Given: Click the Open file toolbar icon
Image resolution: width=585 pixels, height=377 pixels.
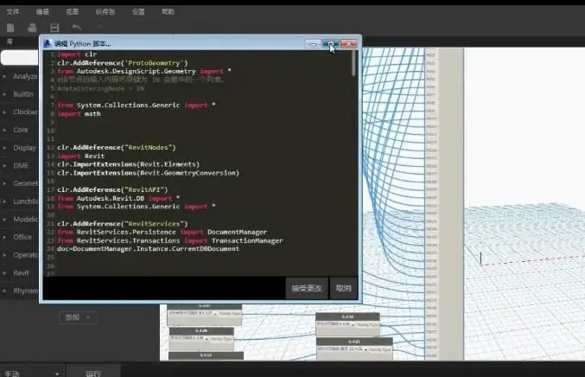Looking at the screenshot, I should [33, 28].
